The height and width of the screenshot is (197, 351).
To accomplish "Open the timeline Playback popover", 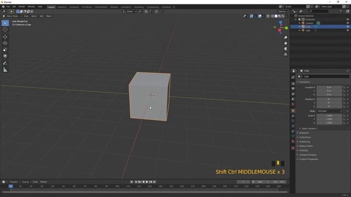I will coord(15,182).
